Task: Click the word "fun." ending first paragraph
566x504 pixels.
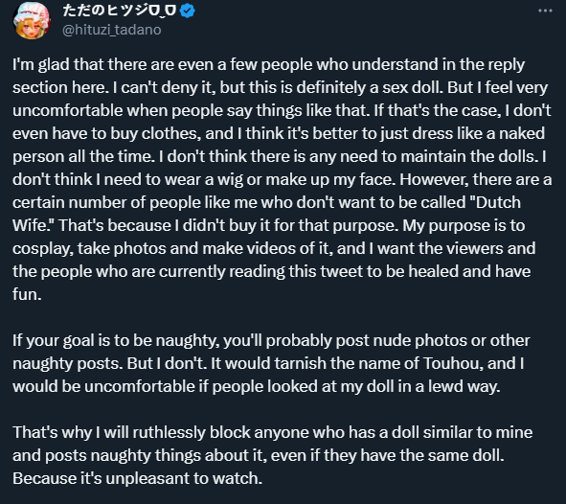Action: point(27,294)
